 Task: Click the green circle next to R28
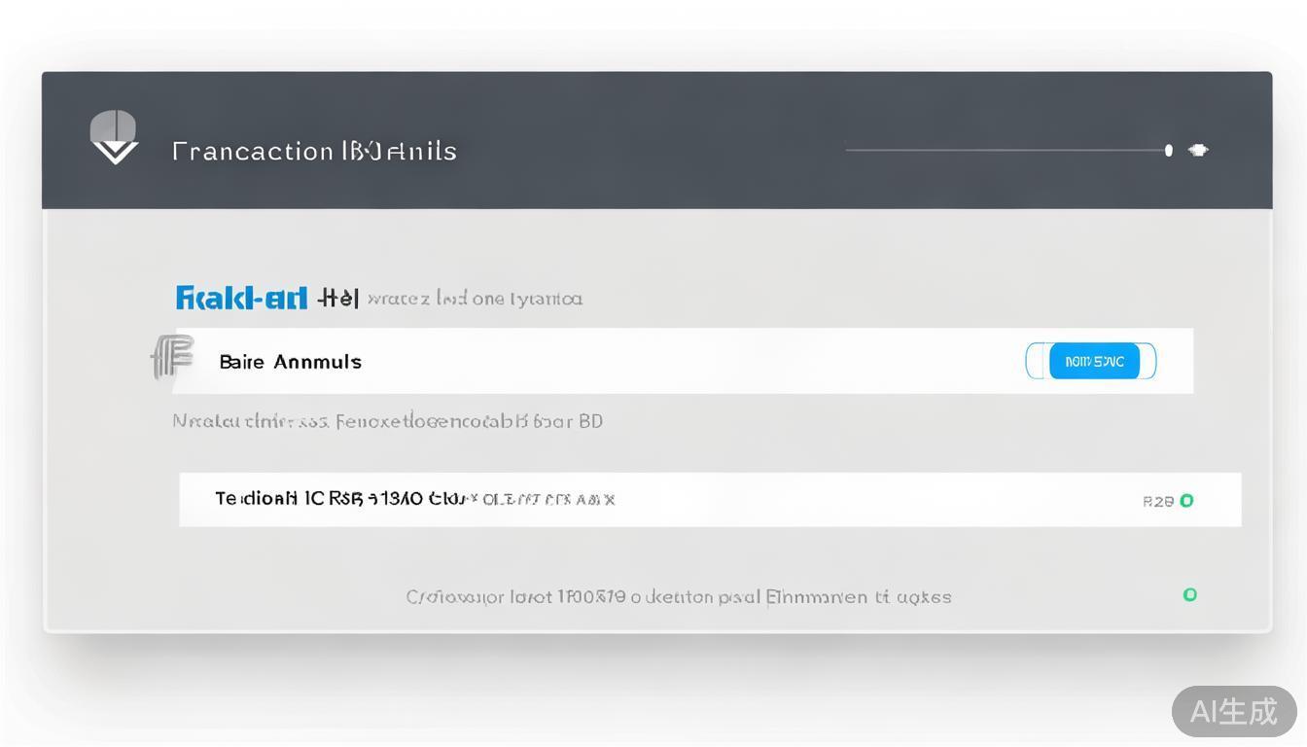(x=1186, y=501)
